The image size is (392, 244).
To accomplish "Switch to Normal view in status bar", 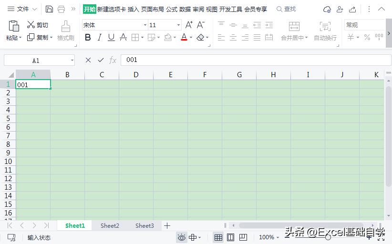I will (218, 237).
